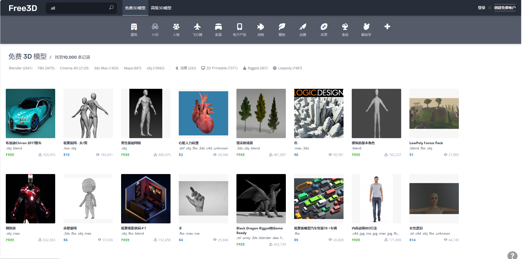Open the 车辆 (vehicles) category icon
The image size is (522, 259).
(155, 29)
